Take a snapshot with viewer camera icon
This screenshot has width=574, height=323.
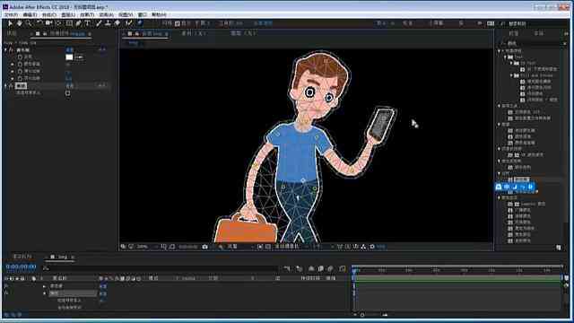pos(205,247)
